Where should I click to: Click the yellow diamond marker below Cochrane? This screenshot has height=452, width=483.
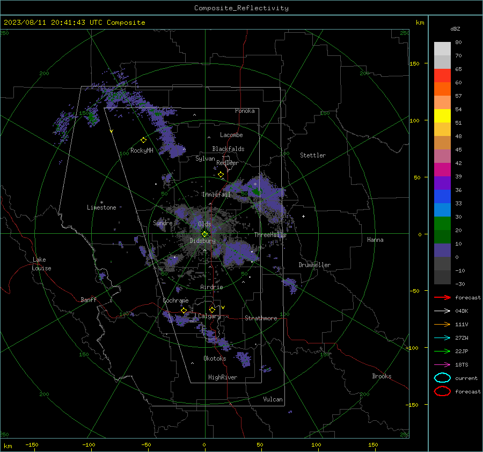[x=184, y=311]
